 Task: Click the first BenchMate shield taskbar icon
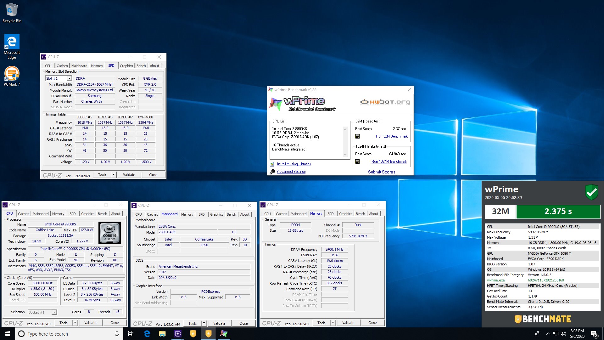pyautogui.click(x=193, y=334)
